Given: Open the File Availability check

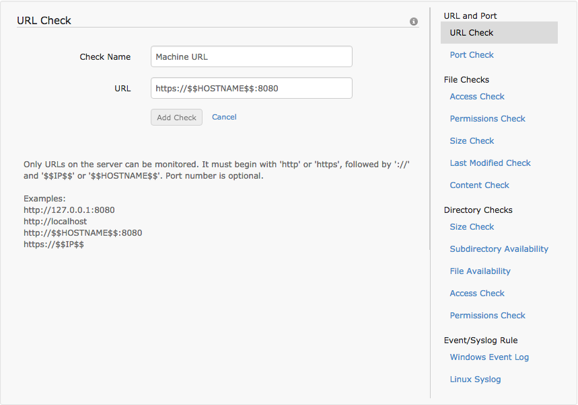Looking at the screenshot, I should [x=480, y=271].
